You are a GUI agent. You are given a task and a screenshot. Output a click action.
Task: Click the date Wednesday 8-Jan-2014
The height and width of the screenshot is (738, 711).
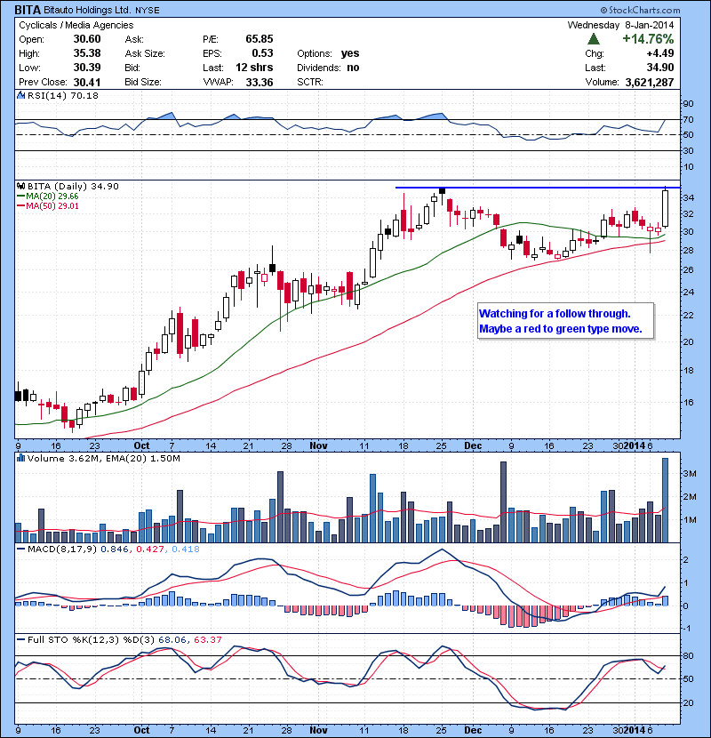(x=620, y=25)
